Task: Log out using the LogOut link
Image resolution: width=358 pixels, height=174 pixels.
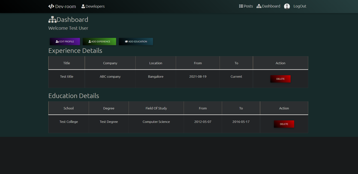Action: pos(300,6)
